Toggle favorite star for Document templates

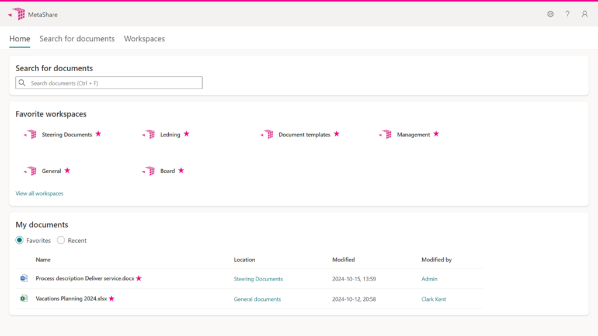tap(336, 134)
